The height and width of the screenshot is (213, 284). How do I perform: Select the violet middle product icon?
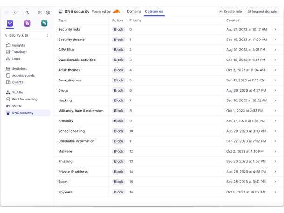tap(27, 23)
